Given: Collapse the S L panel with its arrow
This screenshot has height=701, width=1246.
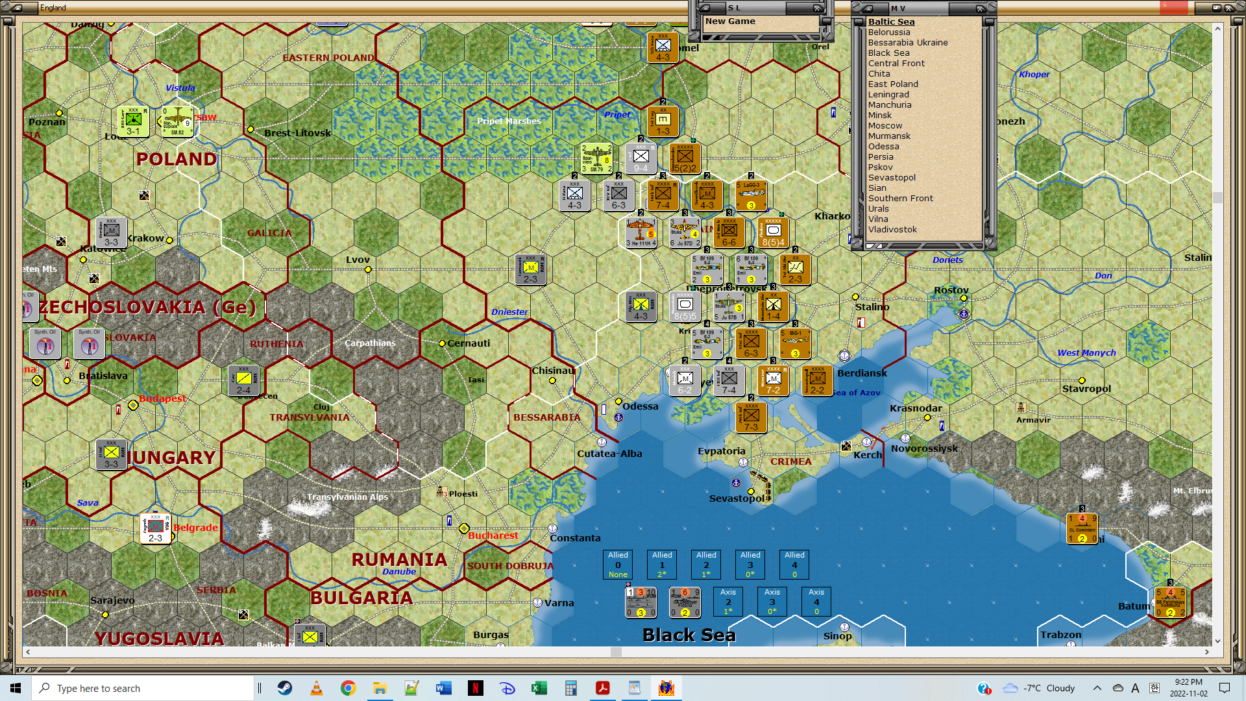Looking at the screenshot, I should click(704, 8).
